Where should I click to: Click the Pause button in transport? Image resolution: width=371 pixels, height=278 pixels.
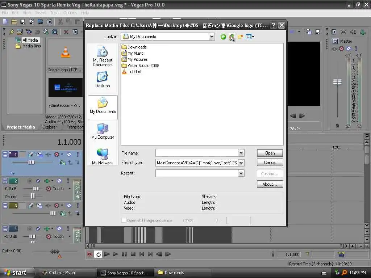[124, 254]
